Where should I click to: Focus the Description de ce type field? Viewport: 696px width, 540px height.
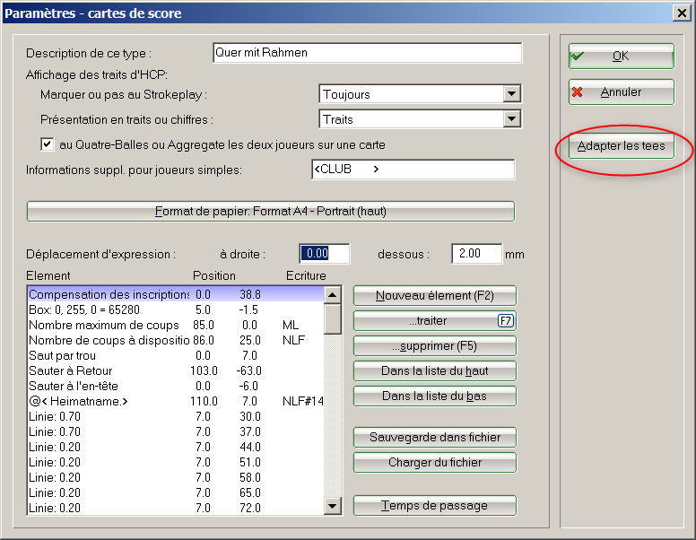[368, 53]
